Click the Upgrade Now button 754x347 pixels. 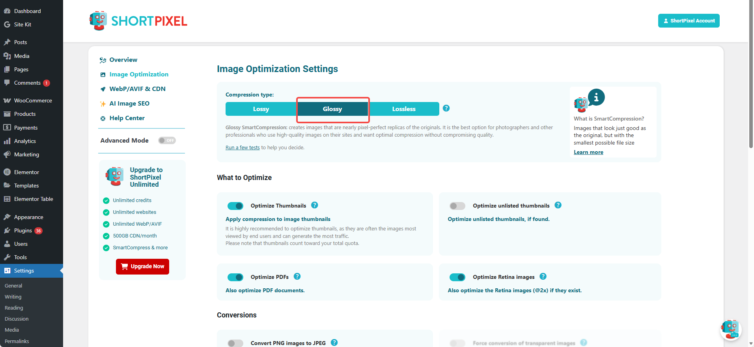[x=142, y=267]
